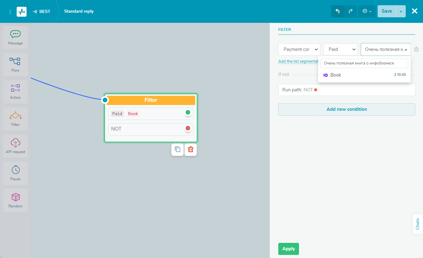Click the redo arrow in top toolbar
Screen dimensions: 423x258
(x=350, y=11)
